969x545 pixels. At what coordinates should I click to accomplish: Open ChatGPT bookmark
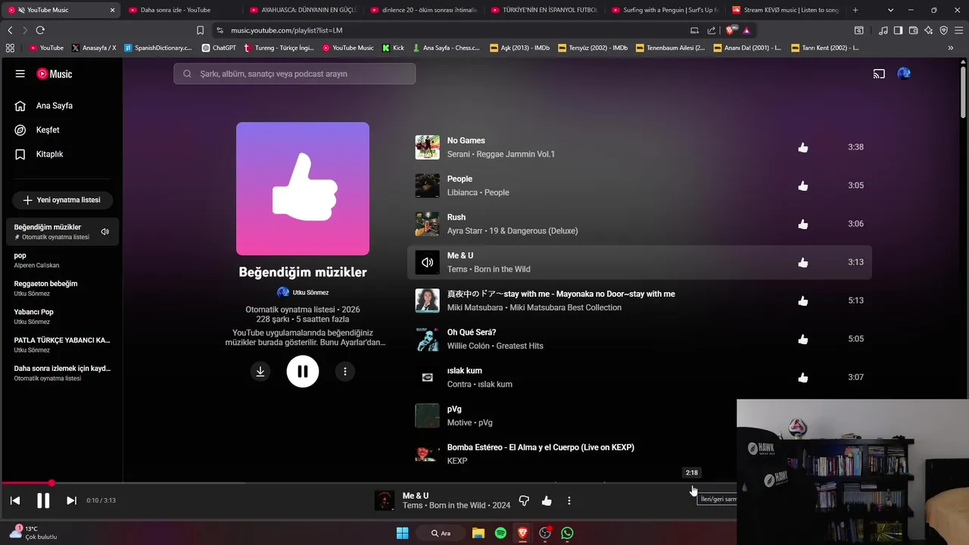tap(219, 48)
